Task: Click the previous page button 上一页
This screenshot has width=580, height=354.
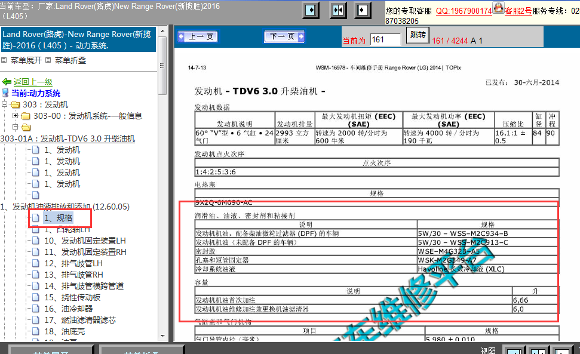Action: (x=198, y=36)
